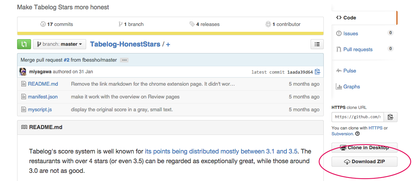Click the HTTPS clone URL field

[x=358, y=117]
